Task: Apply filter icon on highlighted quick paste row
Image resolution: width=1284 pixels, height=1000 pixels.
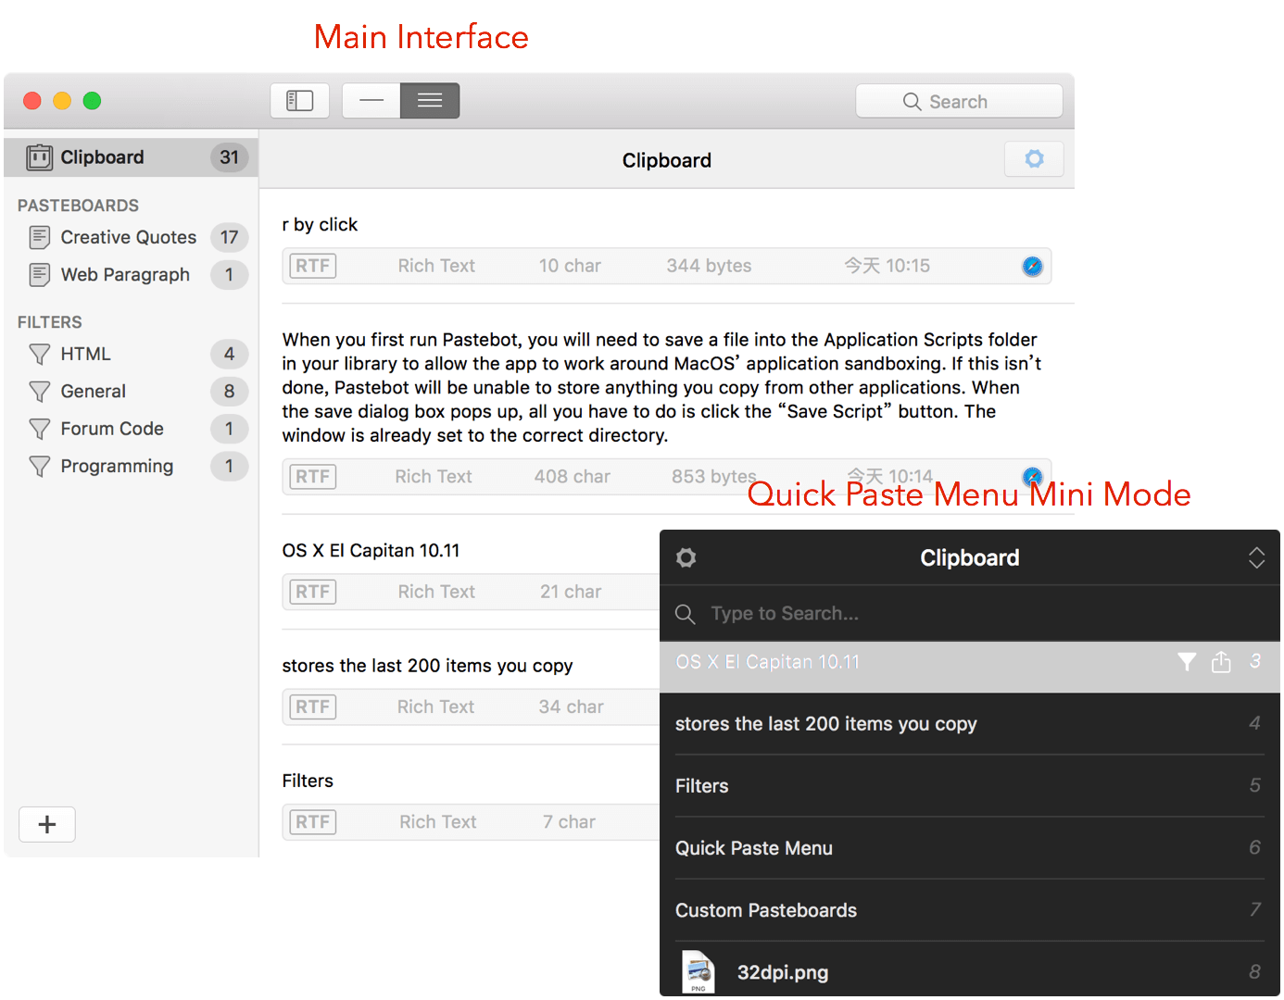Action: tap(1187, 662)
